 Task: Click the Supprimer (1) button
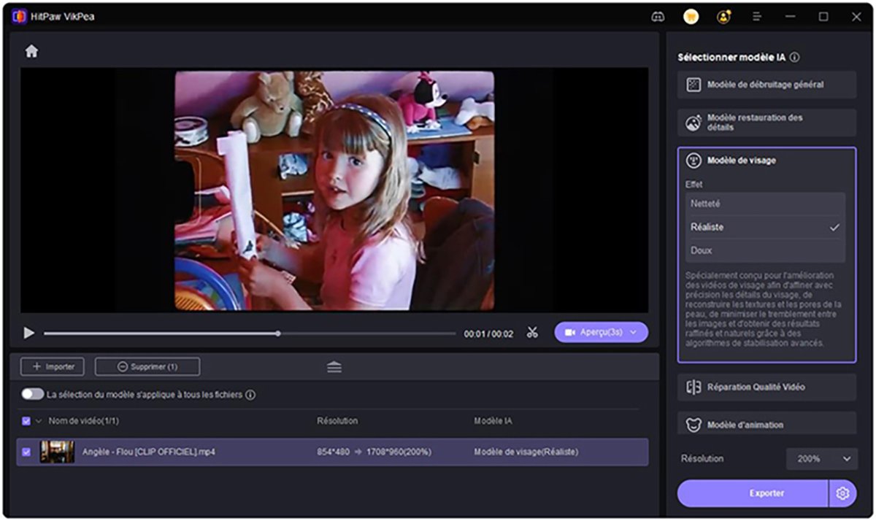[x=147, y=366]
